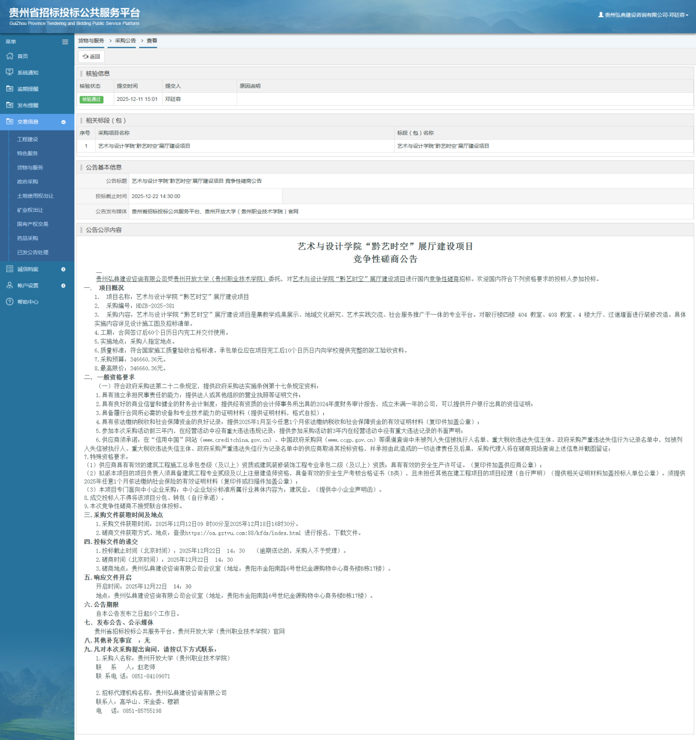Screen dimensions: 696x740
Task: Open the https://oa.gztvu.com download link
Action: point(242,532)
